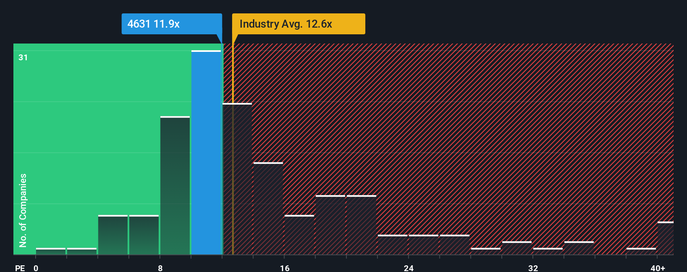
Task: Click the 'No. of Companies' axis label
Action: 23,210
